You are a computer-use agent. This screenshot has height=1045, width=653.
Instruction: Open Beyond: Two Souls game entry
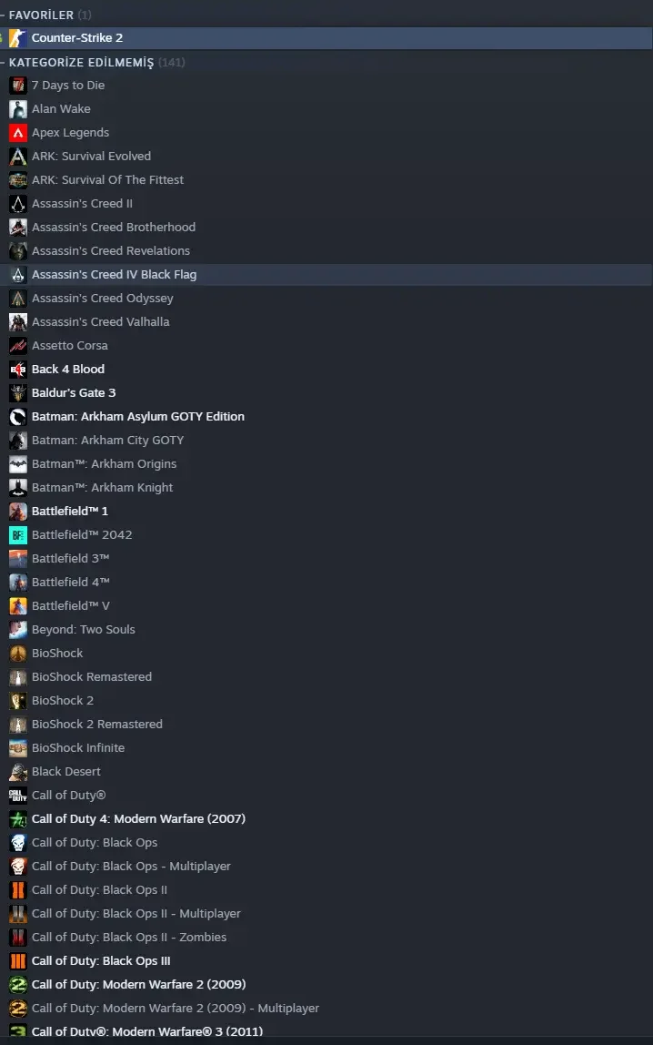coord(326,629)
